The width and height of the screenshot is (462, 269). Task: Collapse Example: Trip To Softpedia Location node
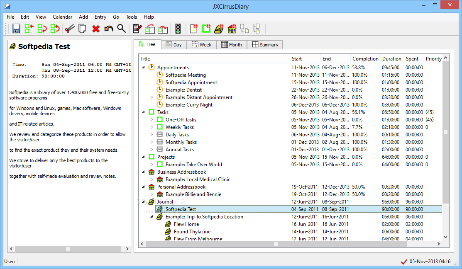click(x=152, y=217)
